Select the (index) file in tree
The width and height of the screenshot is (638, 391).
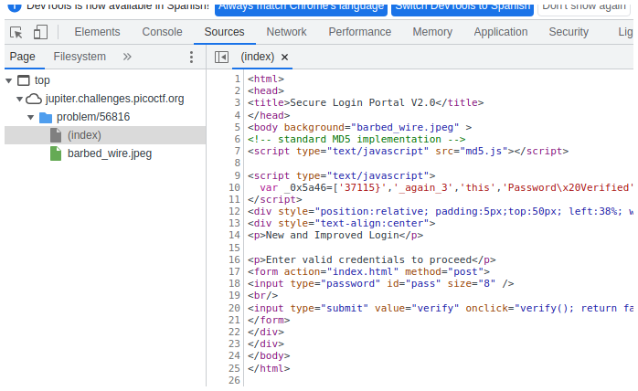pyautogui.click(x=84, y=135)
